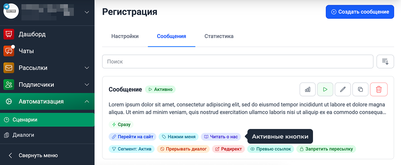Switch to the Настройки tab
Viewport: 401px width, 165px height.
(125, 36)
